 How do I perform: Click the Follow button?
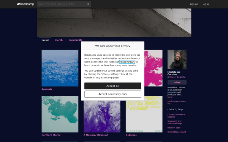click(177, 83)
